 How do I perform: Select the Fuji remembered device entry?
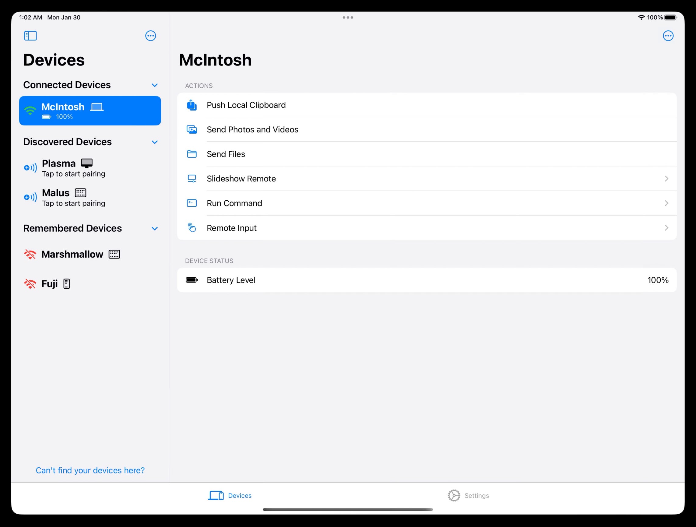[90, 283]
